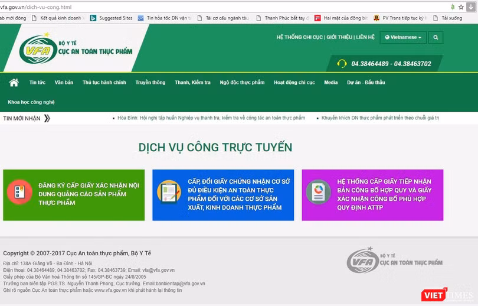Open Ngộ độc thực phẩm menu
Image resolution: width=478 pixels, height=306 pixels.
pos(242,82)
